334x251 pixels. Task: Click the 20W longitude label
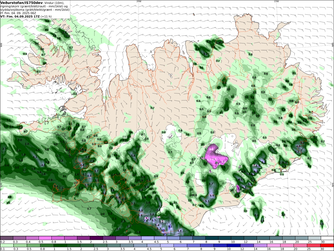click(x=139, y=1)
